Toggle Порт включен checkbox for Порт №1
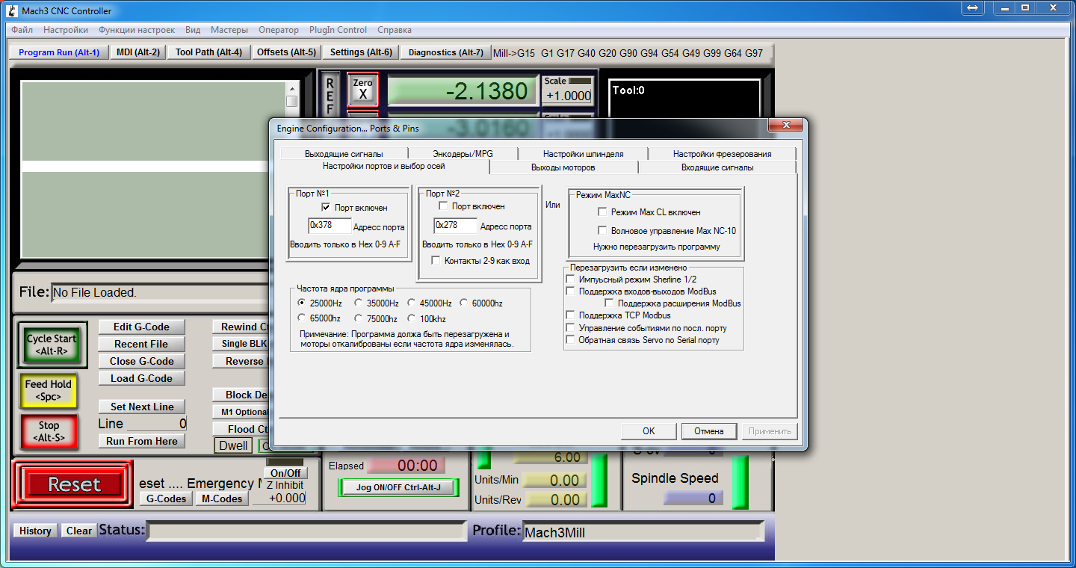 click(326, 207)
